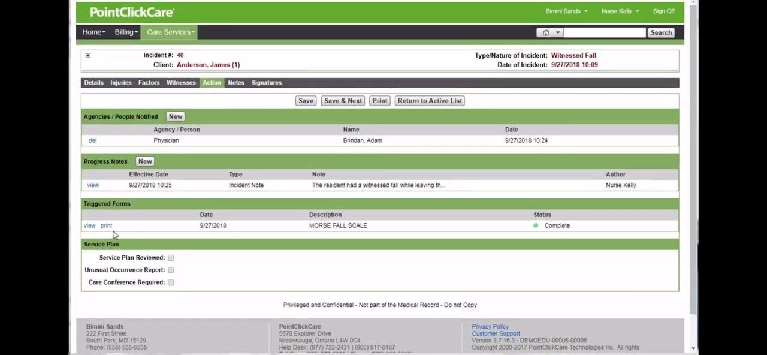Click the name Brindan, Adam
The image size is (767, 355).
coord(363,140)
